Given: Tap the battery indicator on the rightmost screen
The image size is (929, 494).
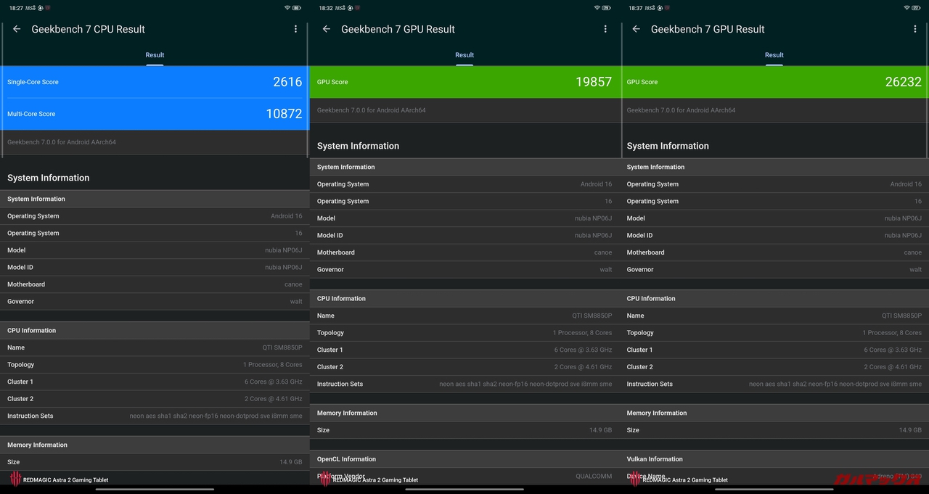Looking at the screenshot, I should pos(916,7).
